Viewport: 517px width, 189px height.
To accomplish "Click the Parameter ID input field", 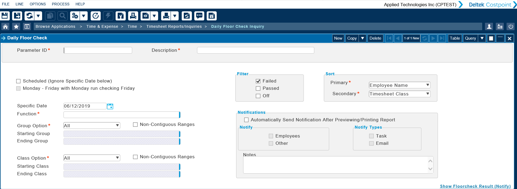I will coord(98,50).
